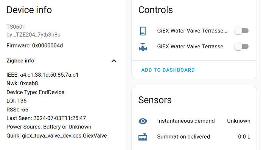
Task: Open the GiEX Water Valve Terrasse valve entity
Action: [190, 46]
